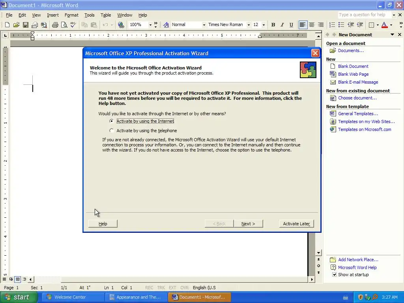This screenshot has height=303, width=404.
Task: Open the Insert menu
Action: pos(53,15)
